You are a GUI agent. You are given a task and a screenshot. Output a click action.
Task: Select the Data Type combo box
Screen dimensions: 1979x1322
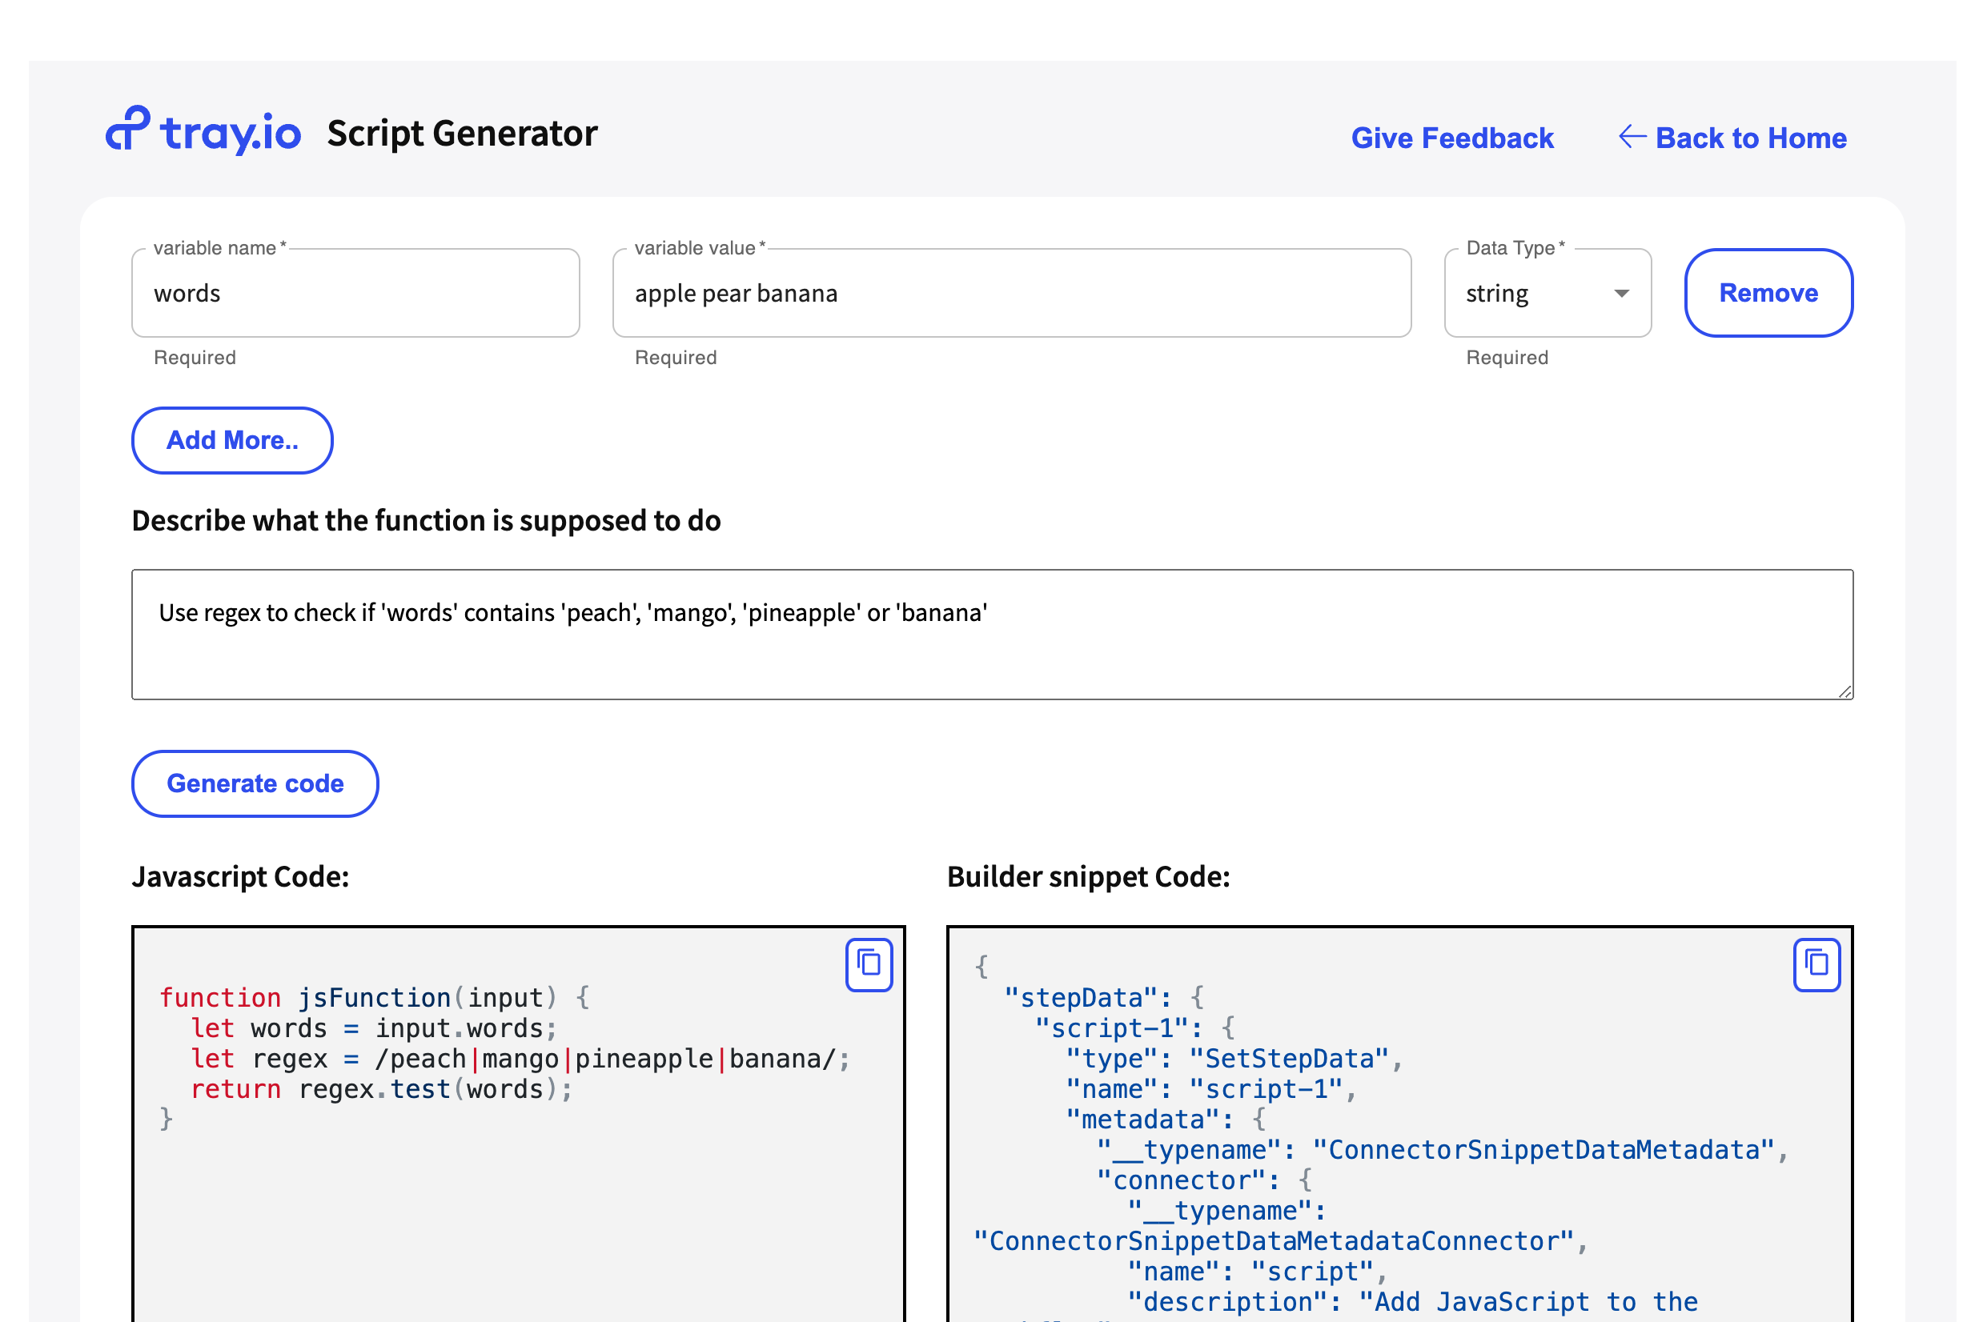(x=1547, y=294)
